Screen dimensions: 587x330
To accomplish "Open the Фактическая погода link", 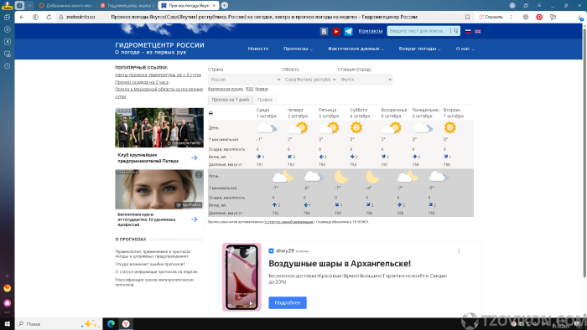I will (x=226, y=89).
